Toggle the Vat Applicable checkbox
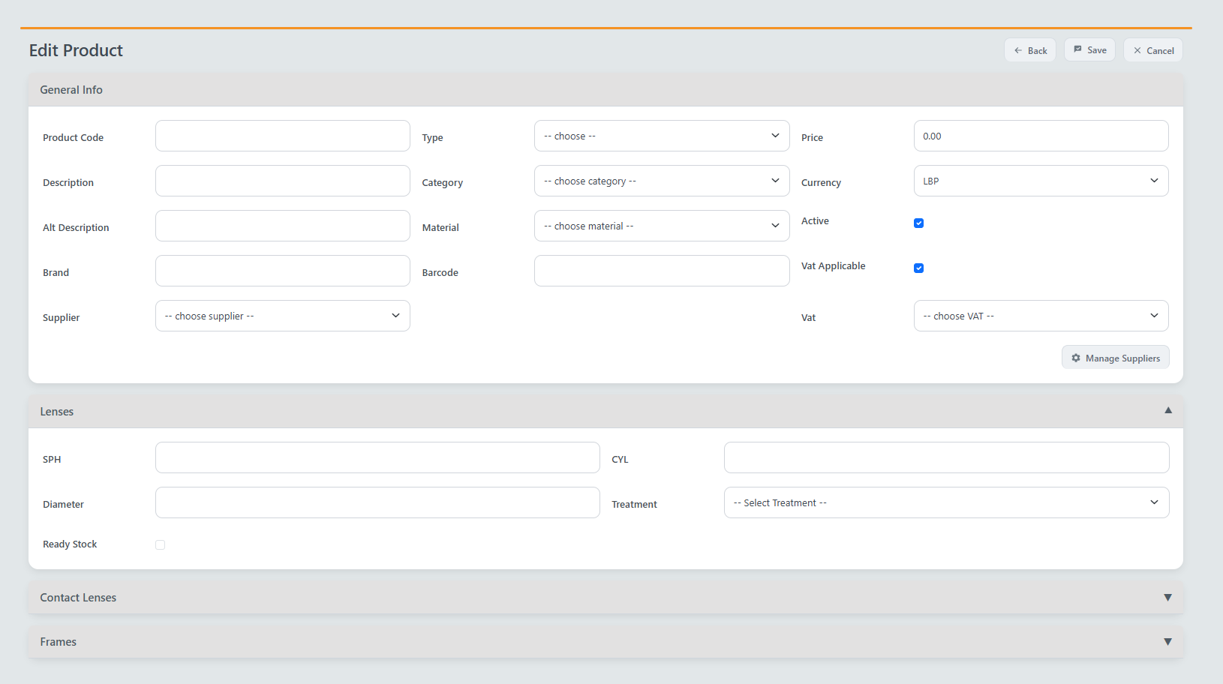Image resolution: width=1223 pixels, height=684 pixels. [918, 268]
